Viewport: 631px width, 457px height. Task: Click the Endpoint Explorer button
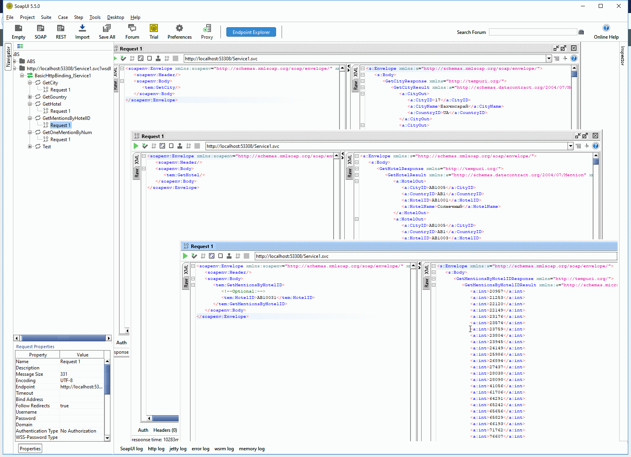point(251,32)
